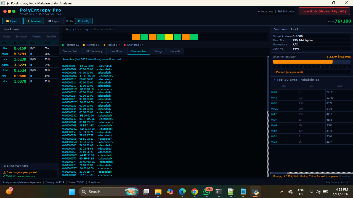
Task: Click the first orange entropy heatmap cell
Action: tap(136, 36)
